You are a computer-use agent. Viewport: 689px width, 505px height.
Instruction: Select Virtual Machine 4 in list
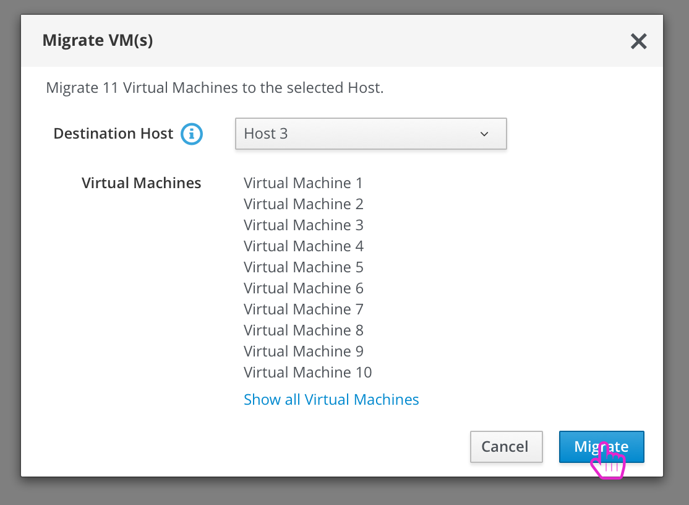(304, 246)
